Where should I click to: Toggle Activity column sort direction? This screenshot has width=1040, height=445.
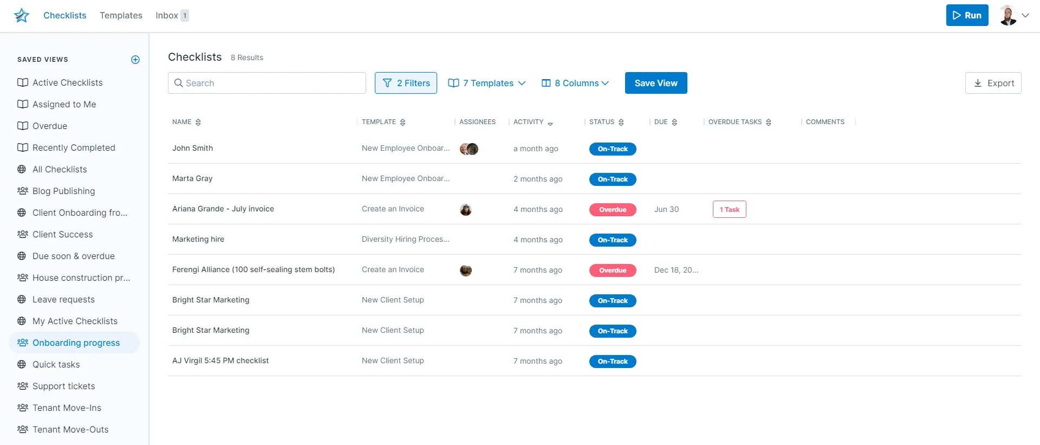pos(550,124)
